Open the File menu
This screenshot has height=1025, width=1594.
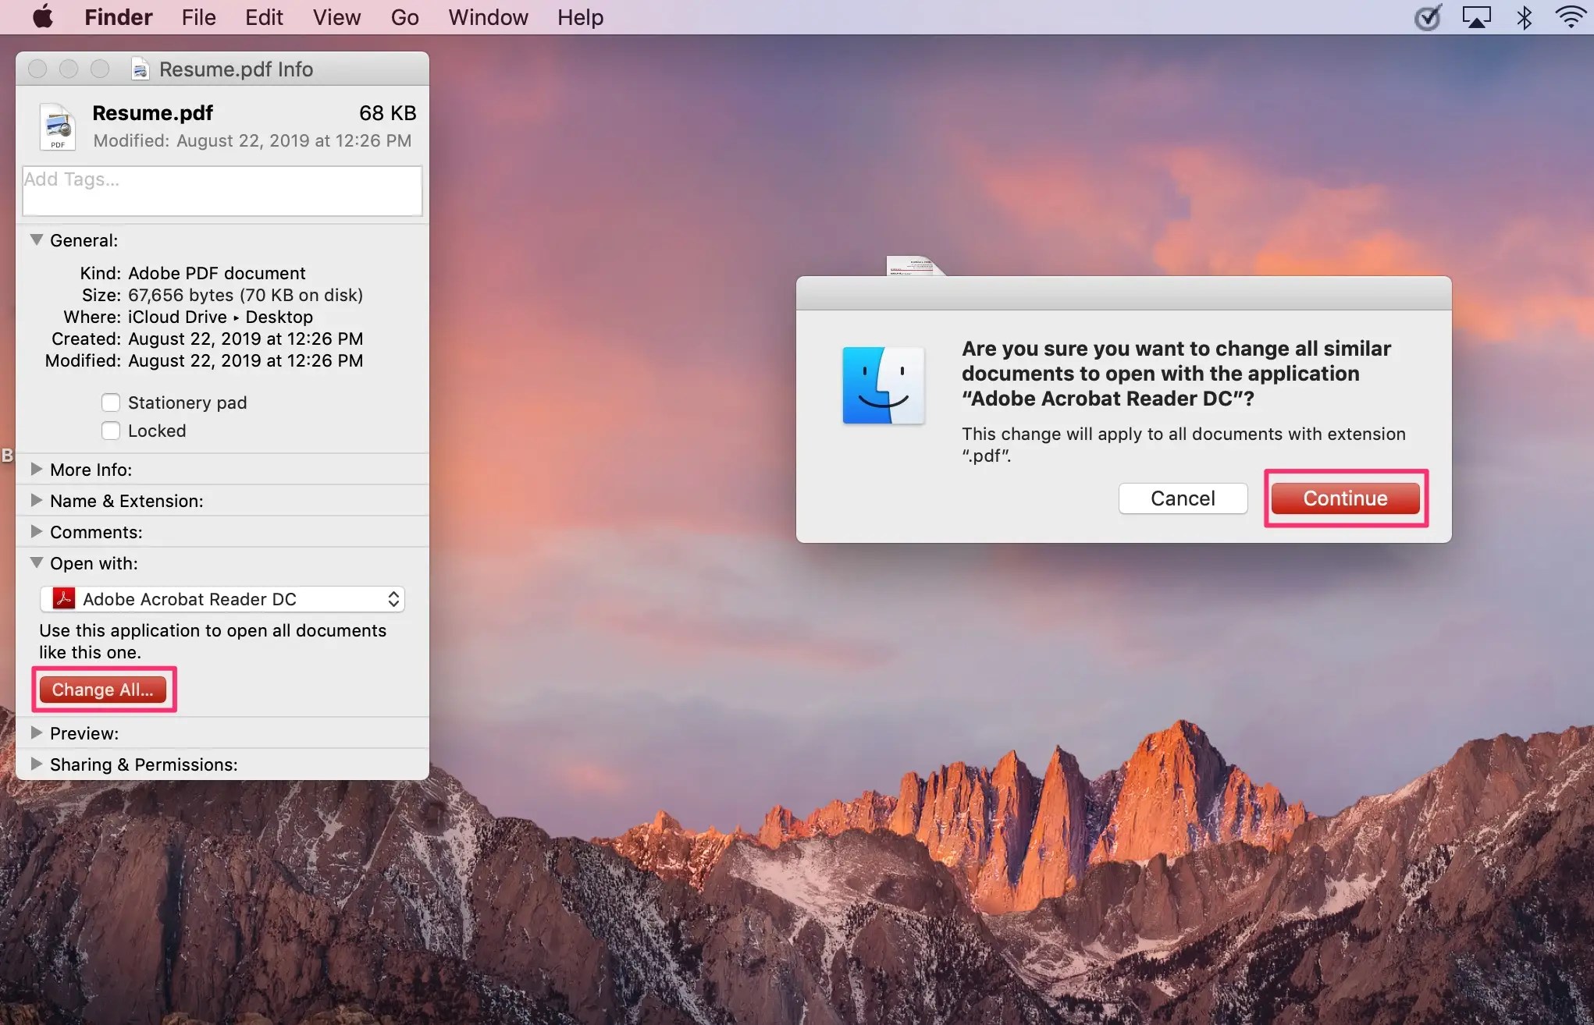pyautogui.click(x=199, y=17)
